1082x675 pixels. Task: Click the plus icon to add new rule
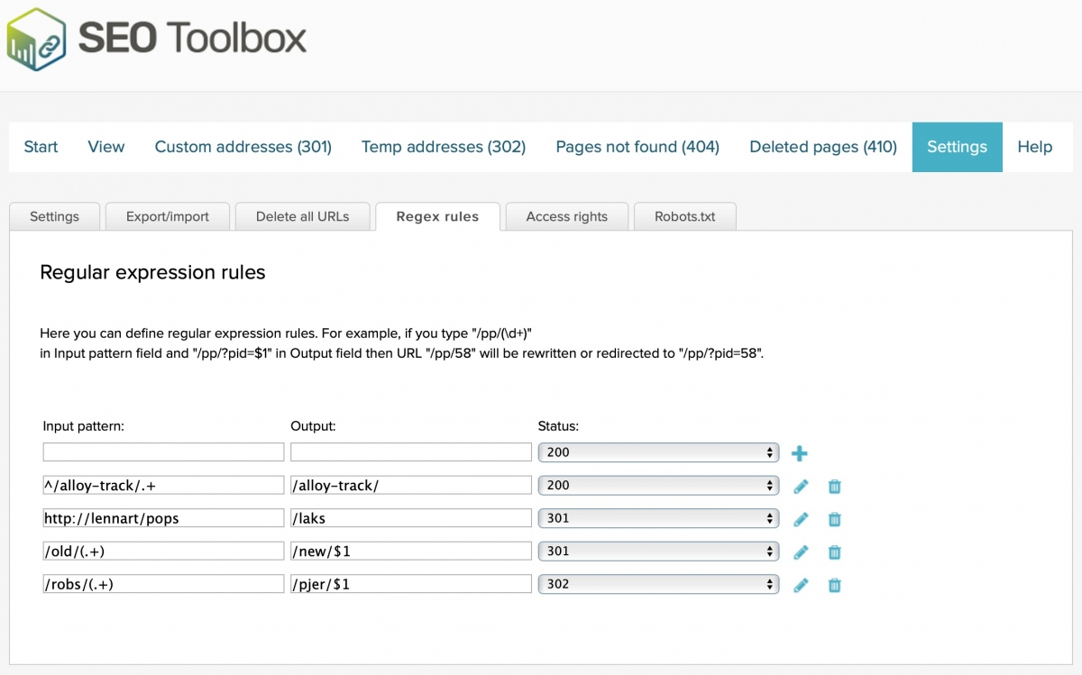799,453
